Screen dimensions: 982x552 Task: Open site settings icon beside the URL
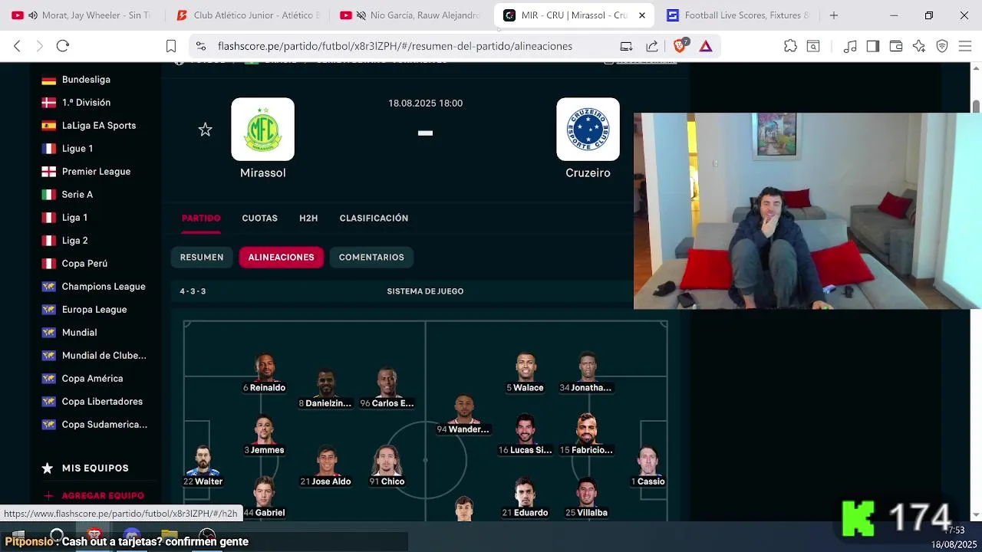(200, 46)
